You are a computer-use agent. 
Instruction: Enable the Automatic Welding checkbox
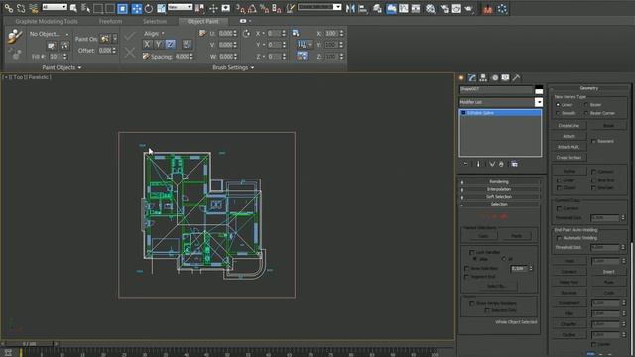559,238
